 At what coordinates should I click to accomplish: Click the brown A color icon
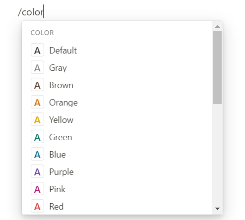coord(37,85)
